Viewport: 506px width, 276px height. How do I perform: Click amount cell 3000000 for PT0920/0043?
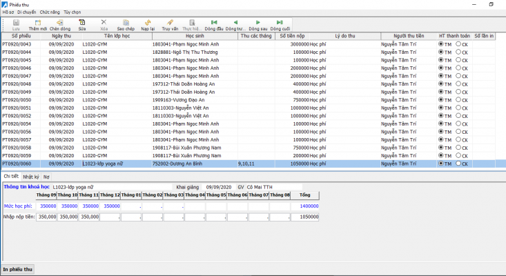(x=292, y=44)
